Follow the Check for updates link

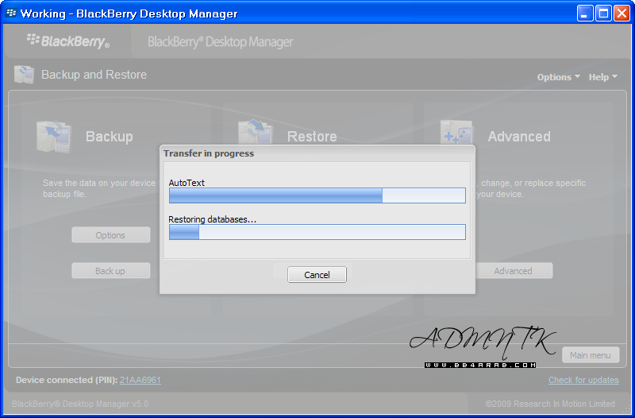point(583,380)
